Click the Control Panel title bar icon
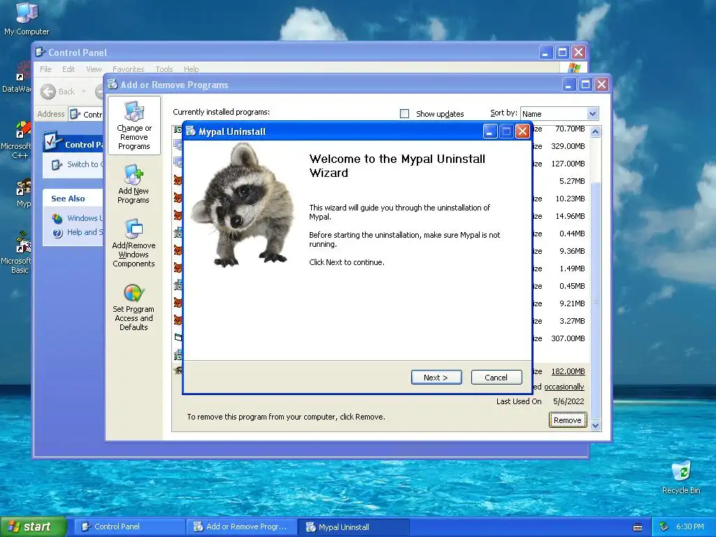This screenshot has height=537, width=716. 40,52
